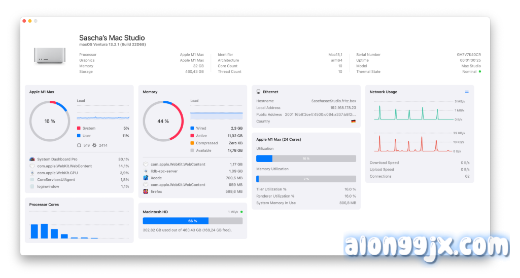The image size is (520, 278).
Task: Click the green Thermal State indicator dot
Action: click(x=480, y=72)
